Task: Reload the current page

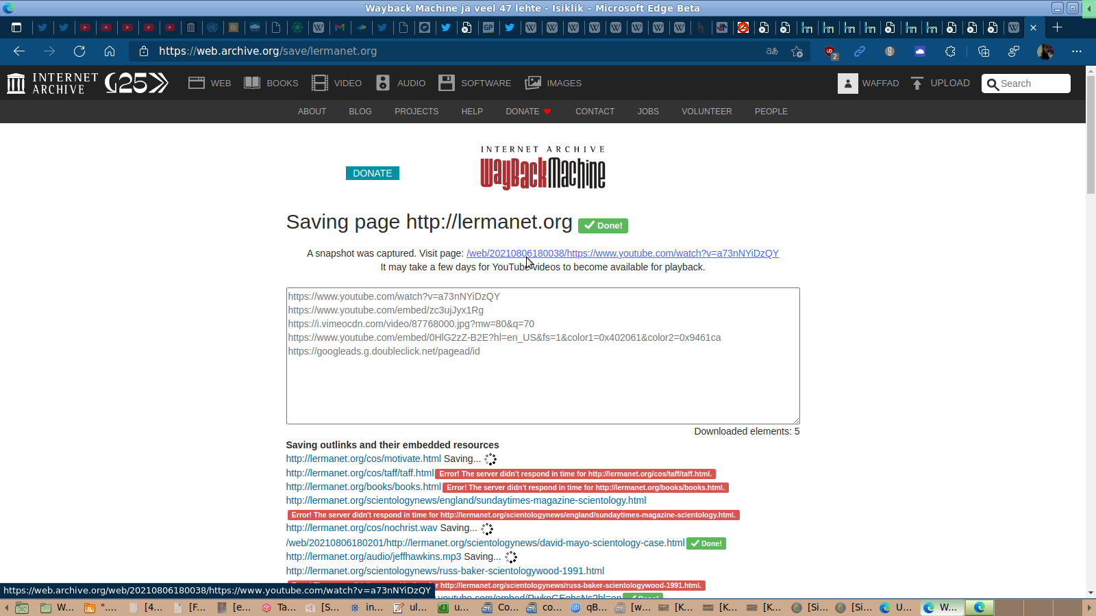Action: click(79, 51)
